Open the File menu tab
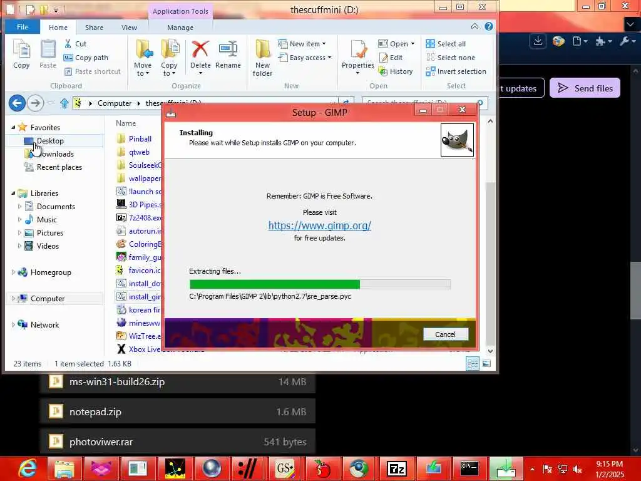Viewport: 641px width, 481px height. [23, 27]
